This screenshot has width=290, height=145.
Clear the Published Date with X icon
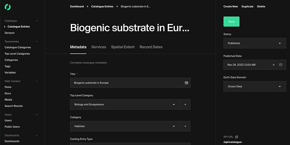coord(274,65)
